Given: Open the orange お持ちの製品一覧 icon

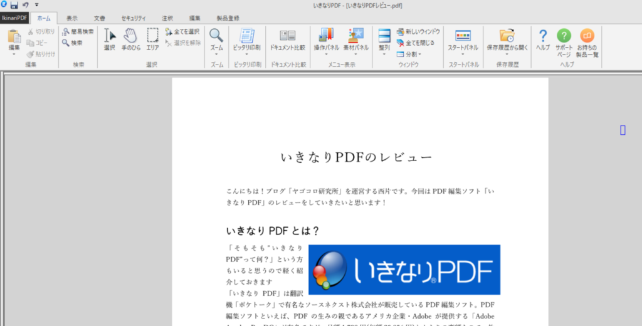Looking at the screenshot, I should point(587,36).
